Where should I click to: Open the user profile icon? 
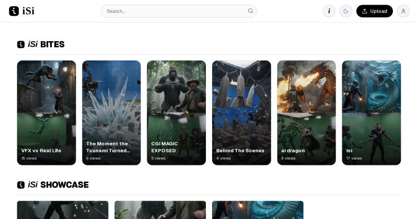(403, 11)
